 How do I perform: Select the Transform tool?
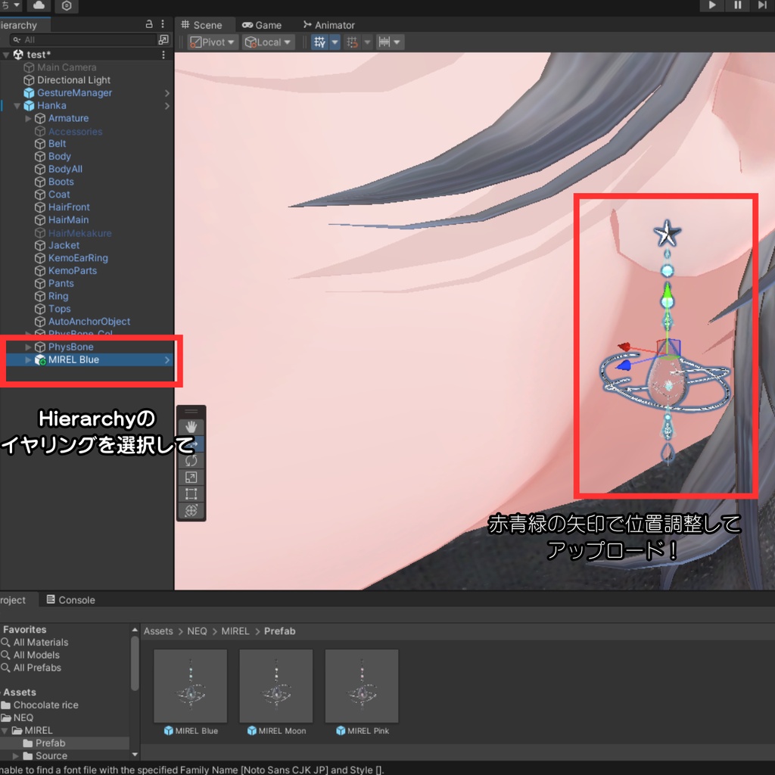(191, 511)
